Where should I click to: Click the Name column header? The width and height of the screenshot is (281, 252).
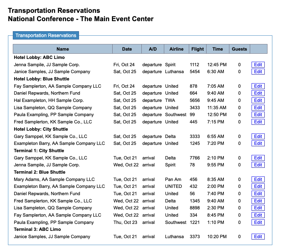click(x=63, y=49)
